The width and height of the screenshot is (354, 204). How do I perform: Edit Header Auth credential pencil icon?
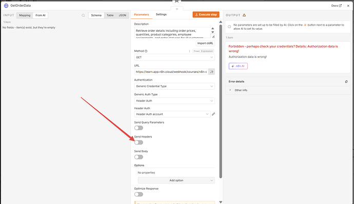point(213,114)
